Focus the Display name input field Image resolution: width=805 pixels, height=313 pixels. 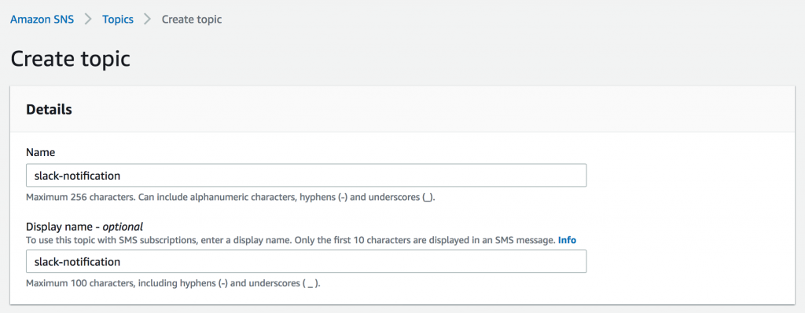(306, 262)
